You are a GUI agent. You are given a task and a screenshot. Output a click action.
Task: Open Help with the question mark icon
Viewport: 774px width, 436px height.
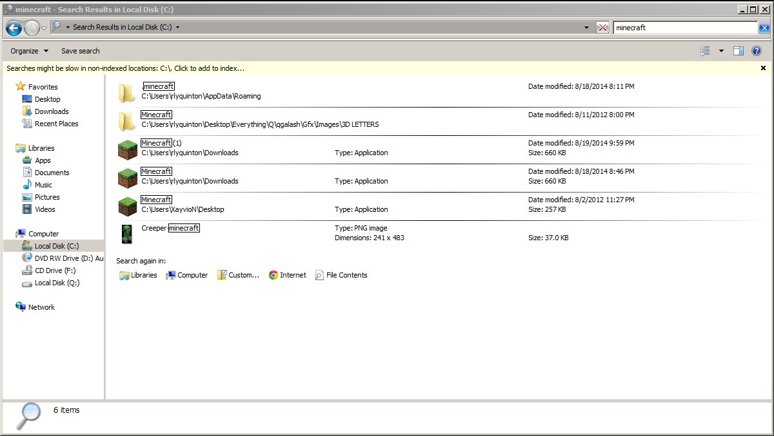pyautogui.click(x=757, y=51)
